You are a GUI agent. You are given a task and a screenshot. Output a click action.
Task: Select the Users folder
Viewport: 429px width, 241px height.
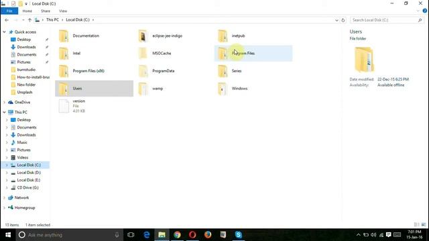[x=94, y=88]
